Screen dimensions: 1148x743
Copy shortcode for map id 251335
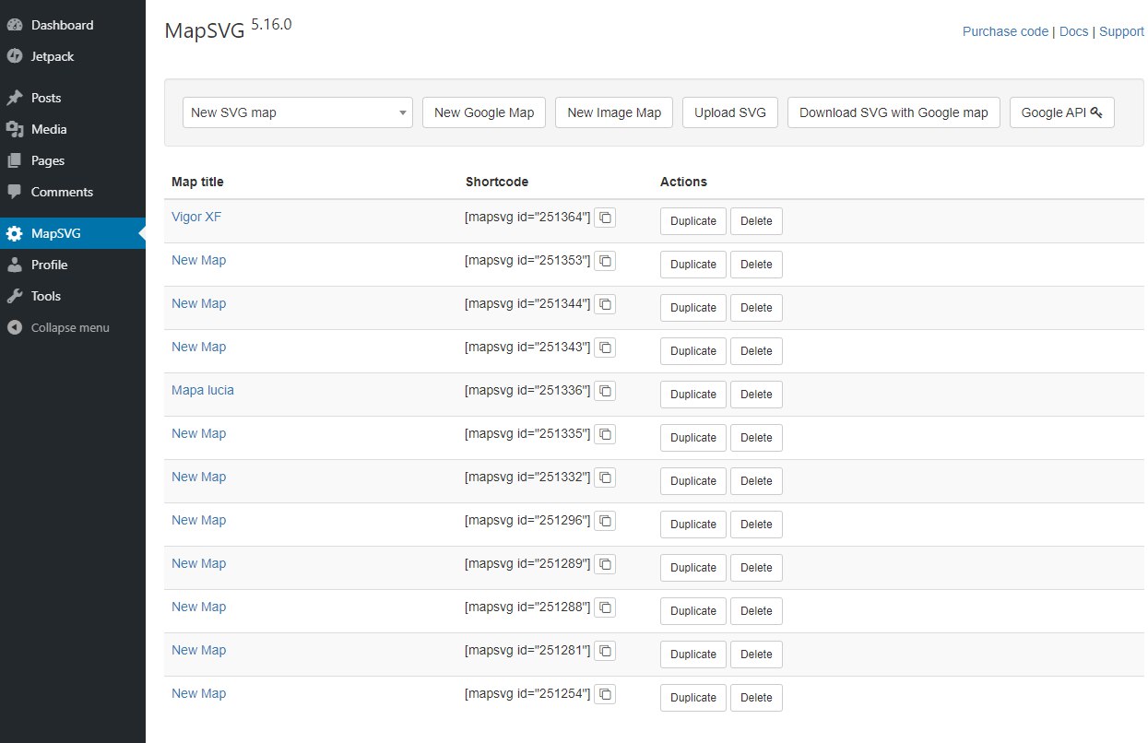tap(605, 434)
